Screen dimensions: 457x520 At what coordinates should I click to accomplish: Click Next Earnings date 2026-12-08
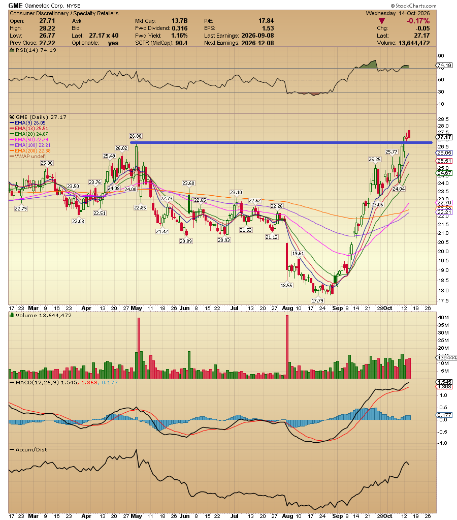click(257, 43)
